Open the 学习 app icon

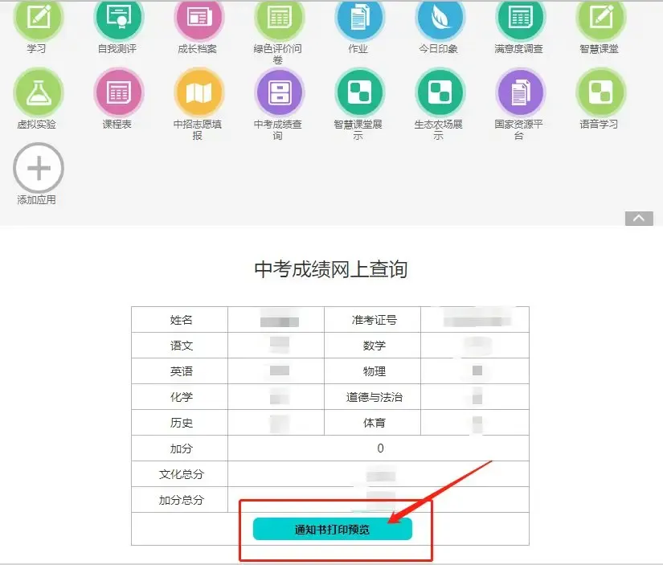click(x=39, y=18)
